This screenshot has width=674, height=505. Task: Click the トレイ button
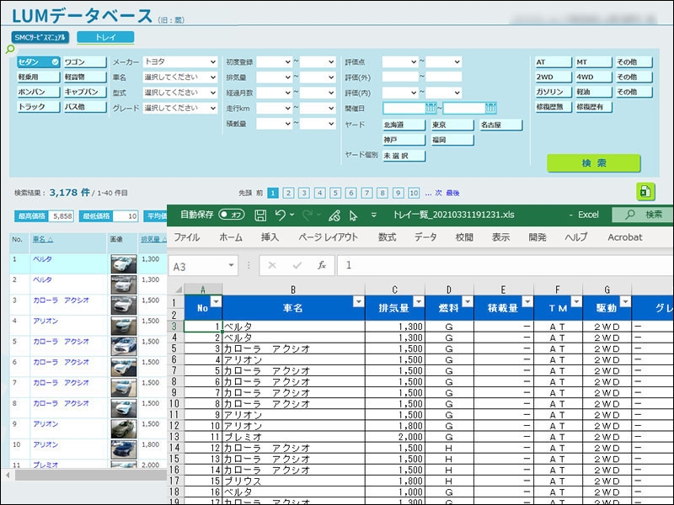[105, 37]
